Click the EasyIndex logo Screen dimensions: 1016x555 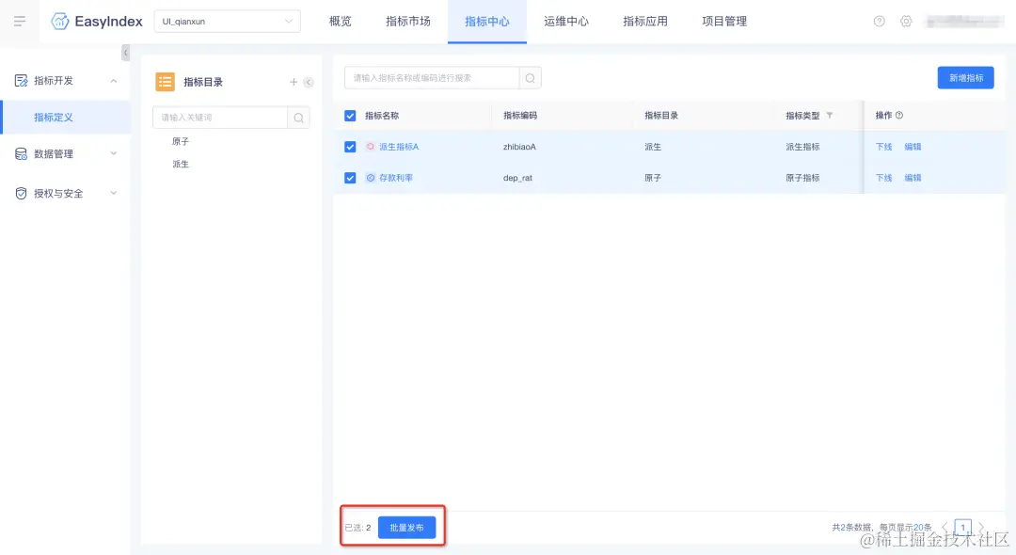pos(97,22)
